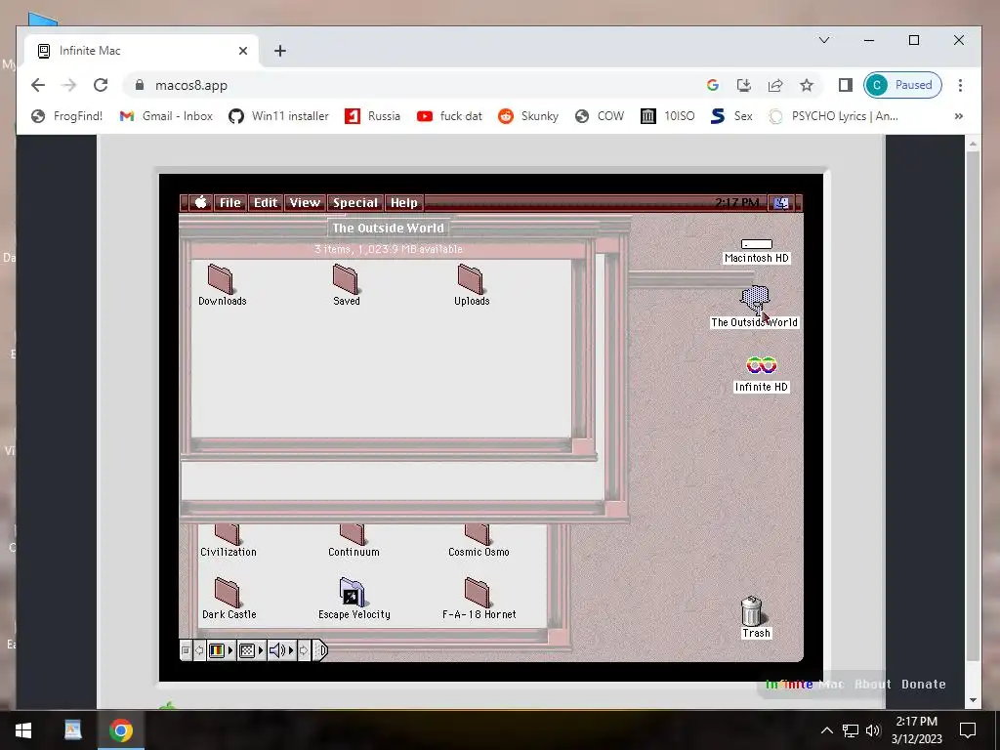
Task: Click the install app icon
Action: coord(743,85)
